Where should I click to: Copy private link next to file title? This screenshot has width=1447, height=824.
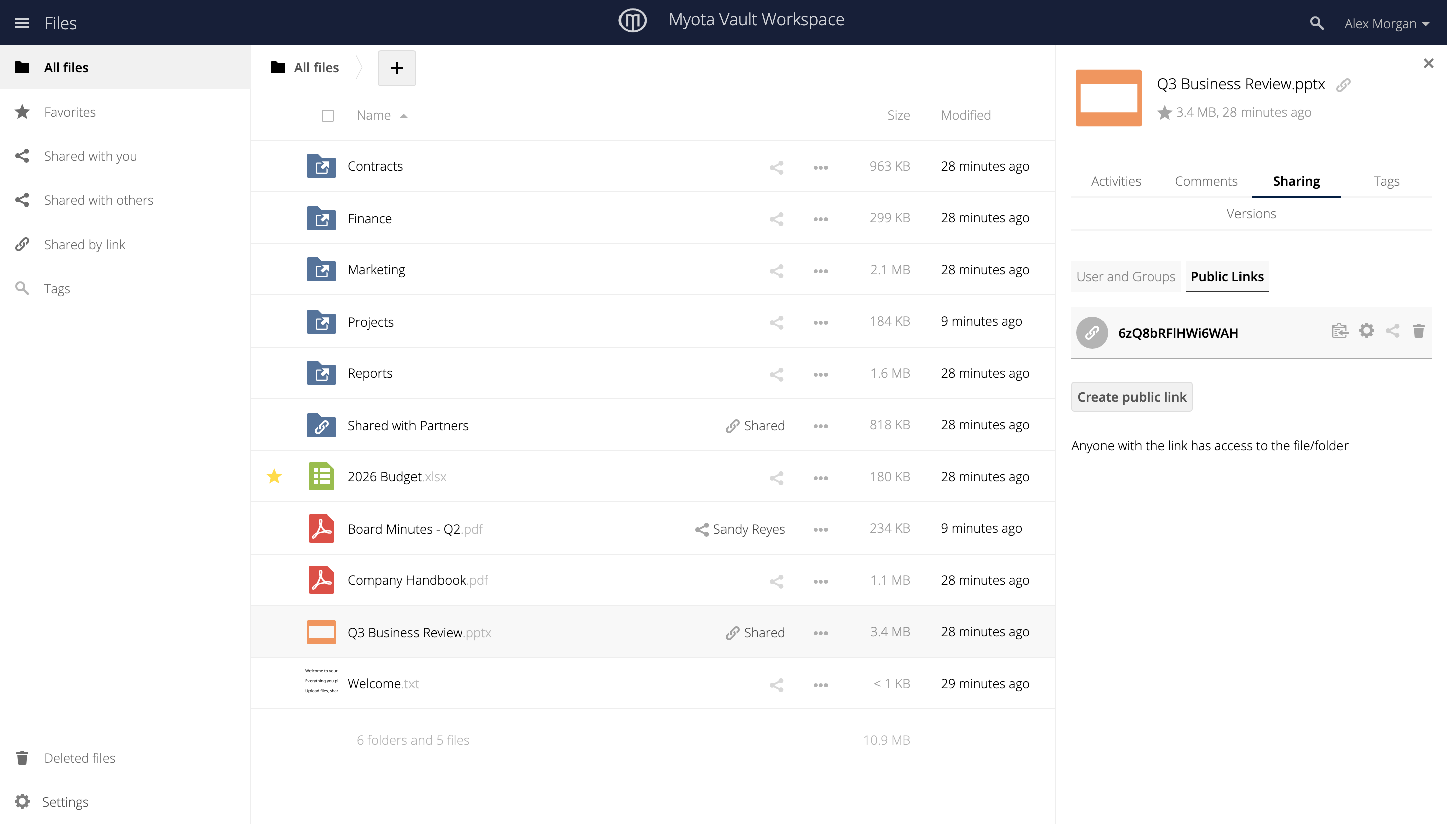[1343, 85]
